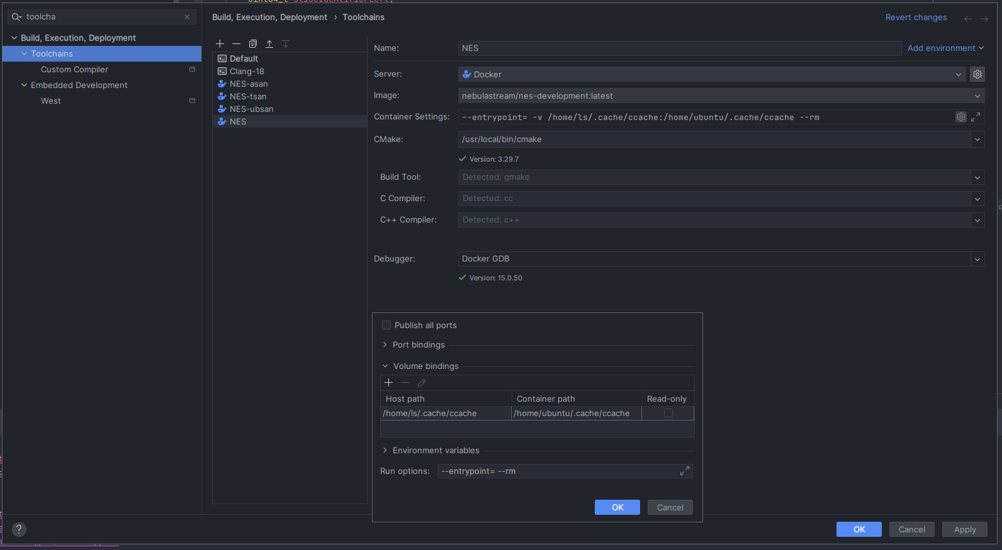This screenshot has width=1002, height=550.
Task: Select the NES toolchain entry
Action: (290, 121)
